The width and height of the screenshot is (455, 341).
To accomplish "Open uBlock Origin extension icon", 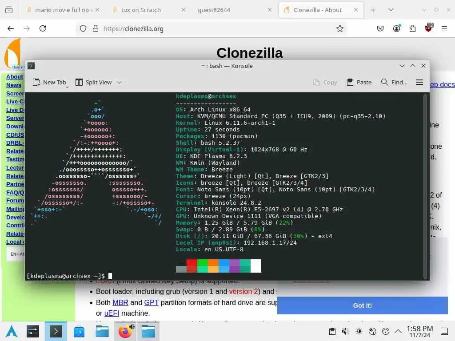I will [x=429, y=28].
